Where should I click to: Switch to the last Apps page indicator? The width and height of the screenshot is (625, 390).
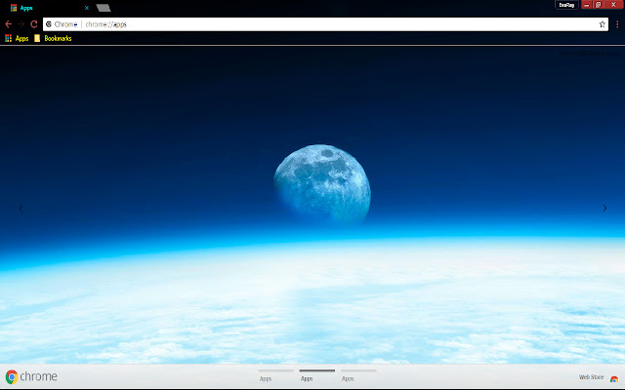(358, 375)
